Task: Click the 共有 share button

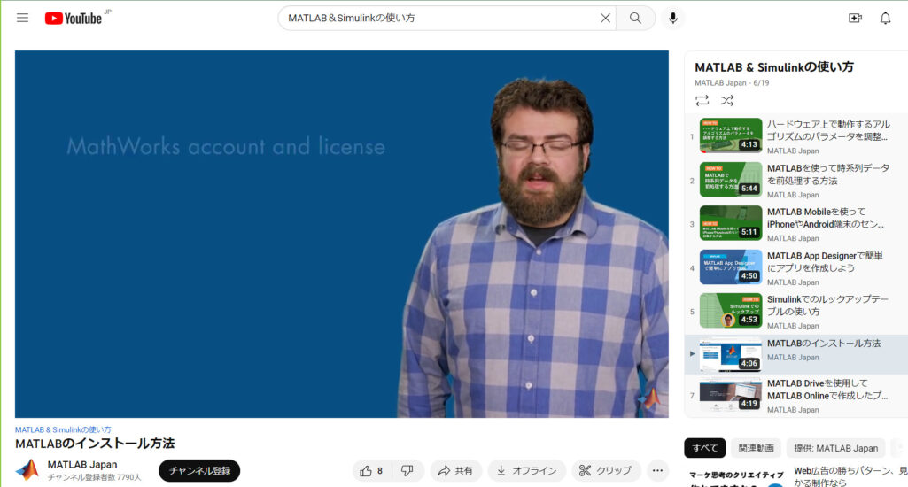Action: [455, 471]
